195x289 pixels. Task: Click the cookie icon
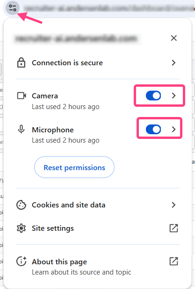click(21, 205)
